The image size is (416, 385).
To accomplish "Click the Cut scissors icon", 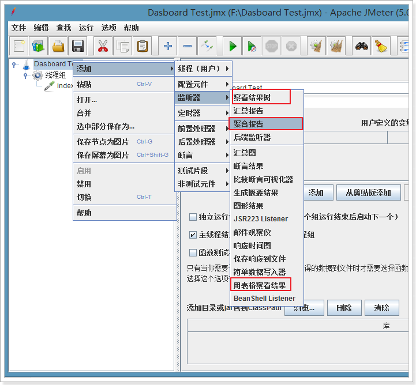I will [103, 46].
